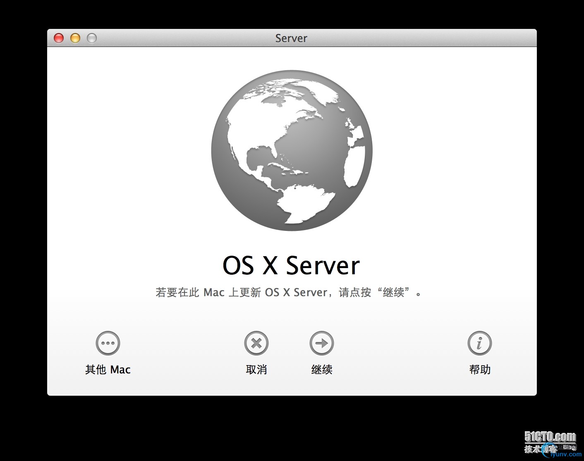Minimize the Server window with yellow button

75,38
